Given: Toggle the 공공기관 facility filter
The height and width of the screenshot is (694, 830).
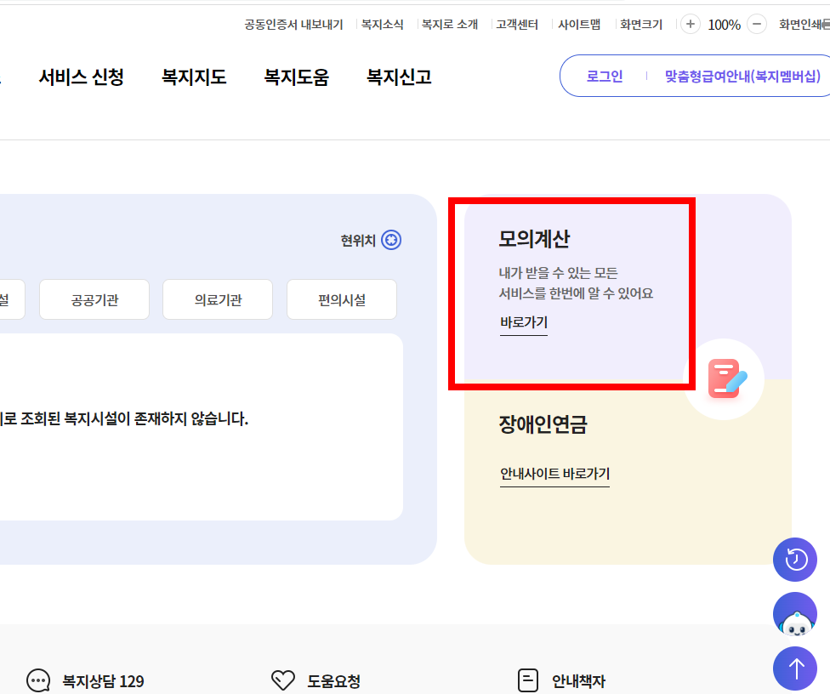Looking at the screenshot, I should [94, 299].
